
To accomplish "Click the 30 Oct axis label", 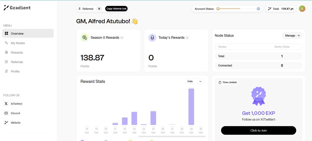I will click(x=201, y=131).
